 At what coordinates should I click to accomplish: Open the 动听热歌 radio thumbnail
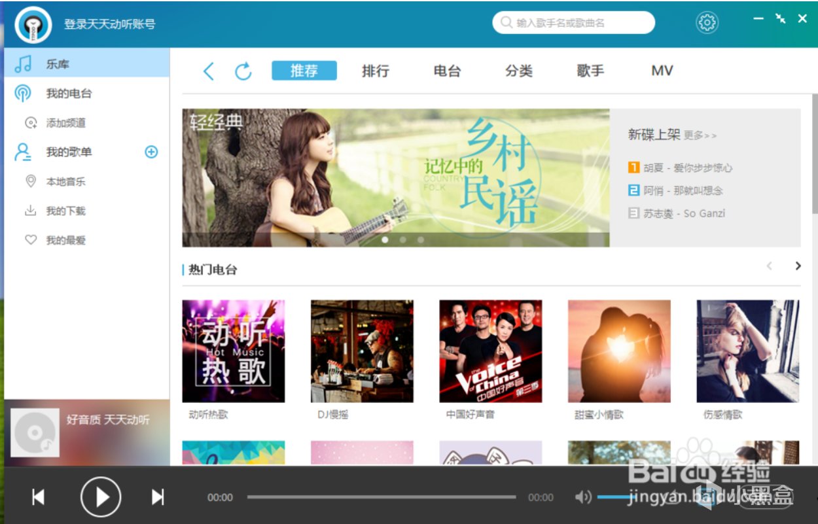234,351
